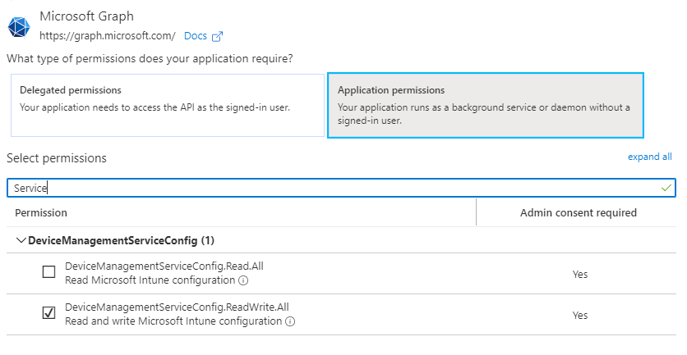Click info icon beside Read and write Intune configuration

click(290, 321)
